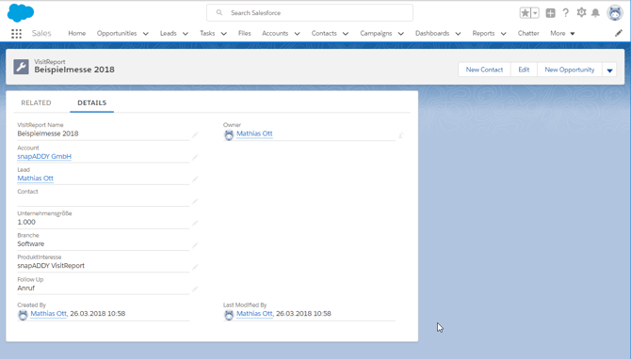Switch to the RELATED tab

click(x=36, y=102)
